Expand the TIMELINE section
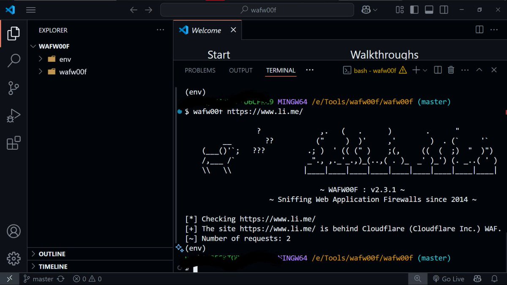Image resolution: width=507 pixels, height=285 pixels. [x=100, y=266]
